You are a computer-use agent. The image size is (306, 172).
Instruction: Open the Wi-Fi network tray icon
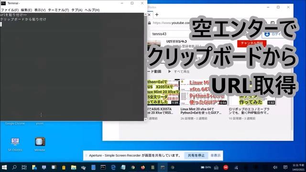point(236,168)
